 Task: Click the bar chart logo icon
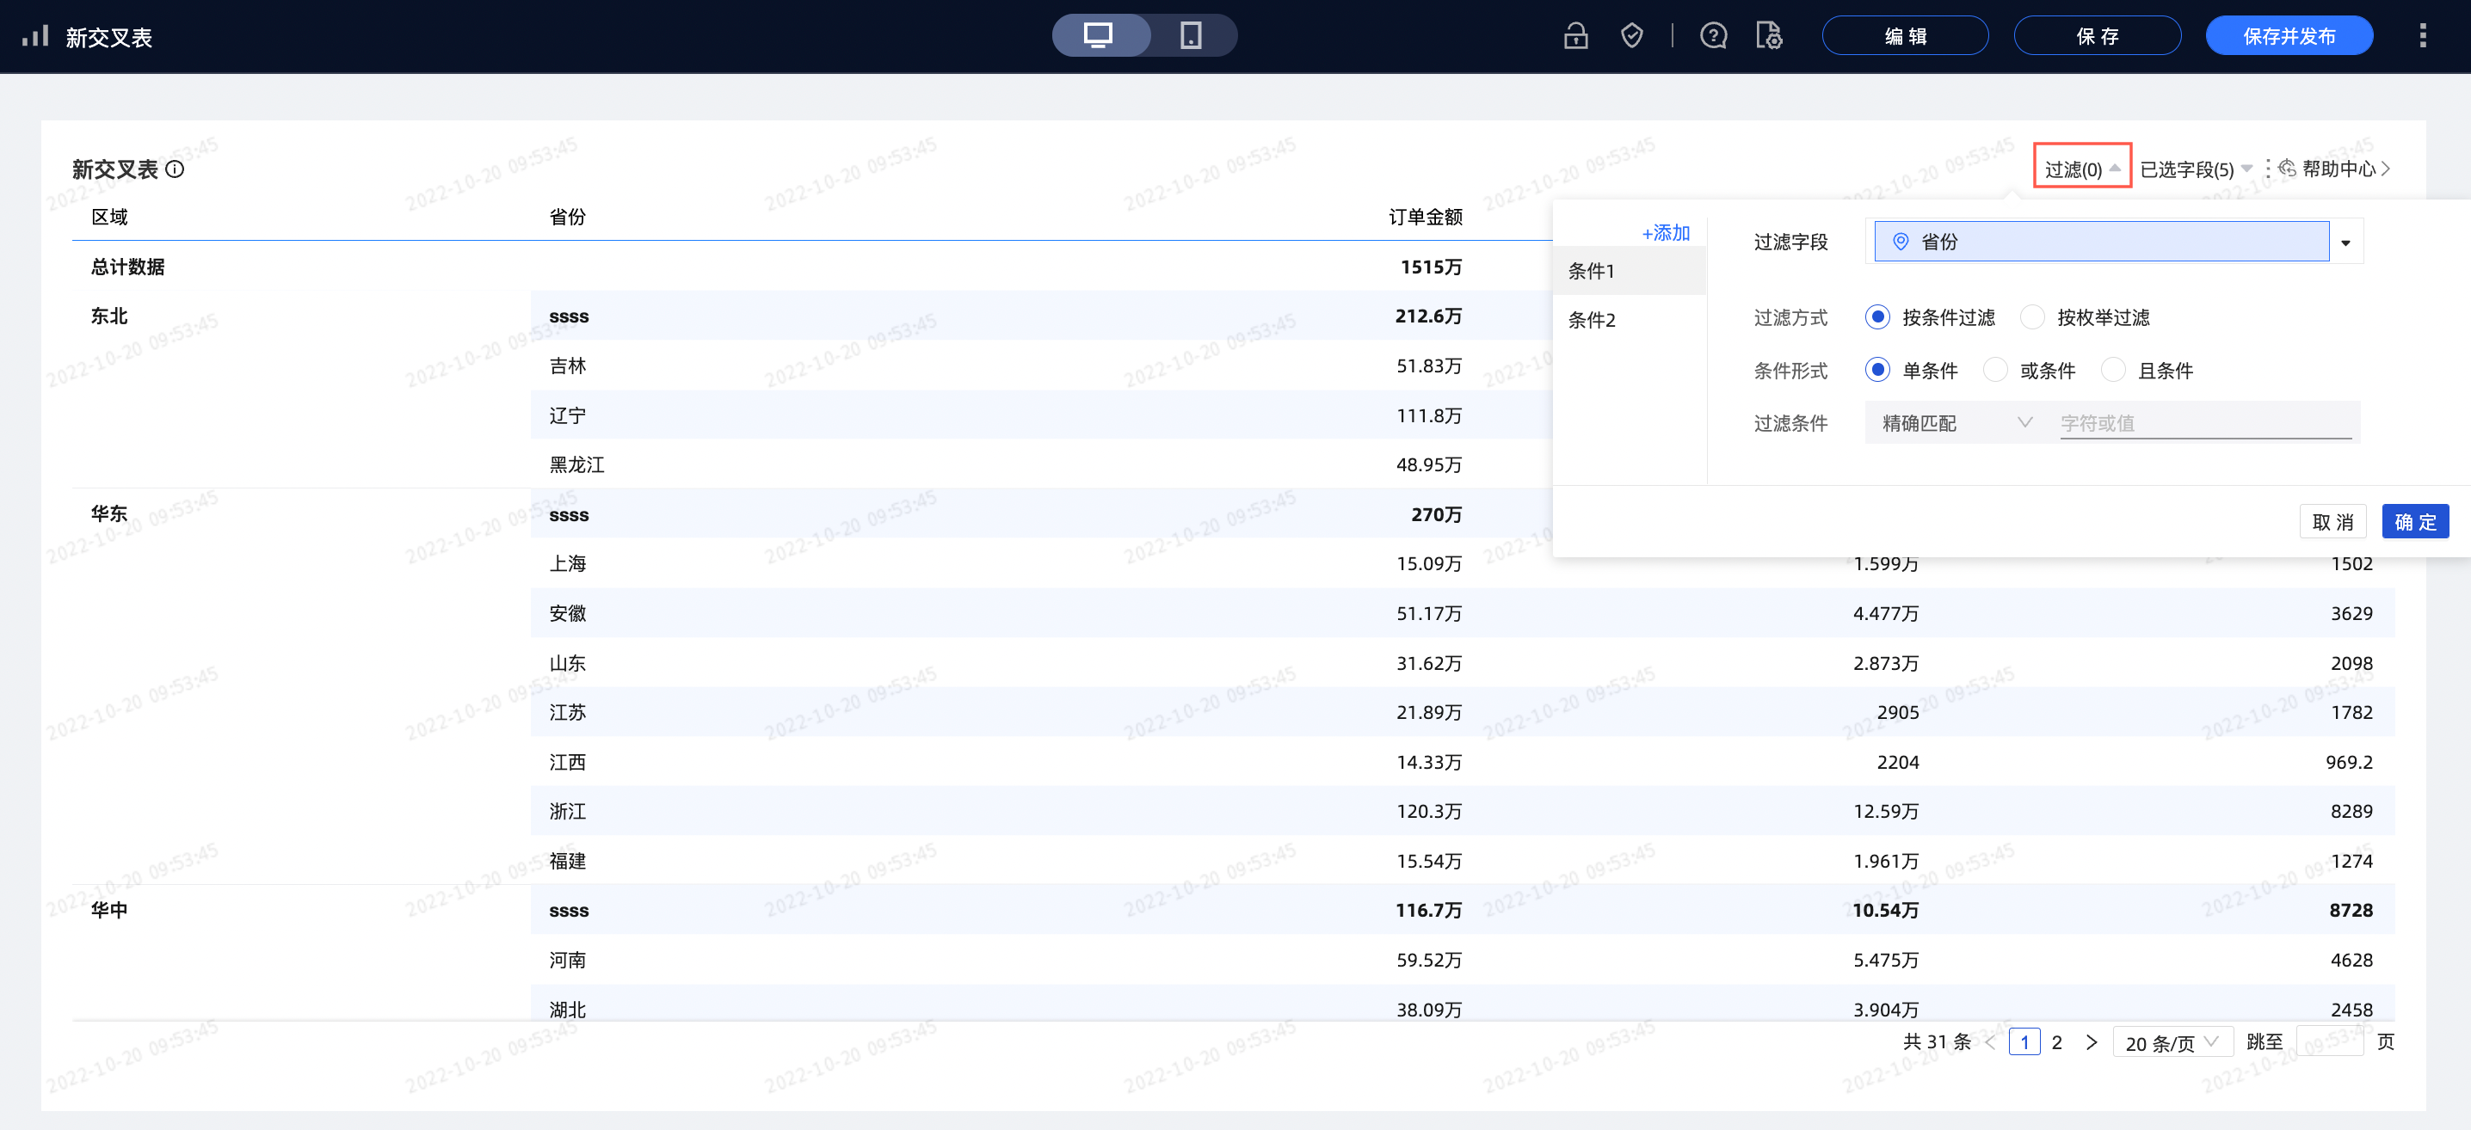point(35,36)
